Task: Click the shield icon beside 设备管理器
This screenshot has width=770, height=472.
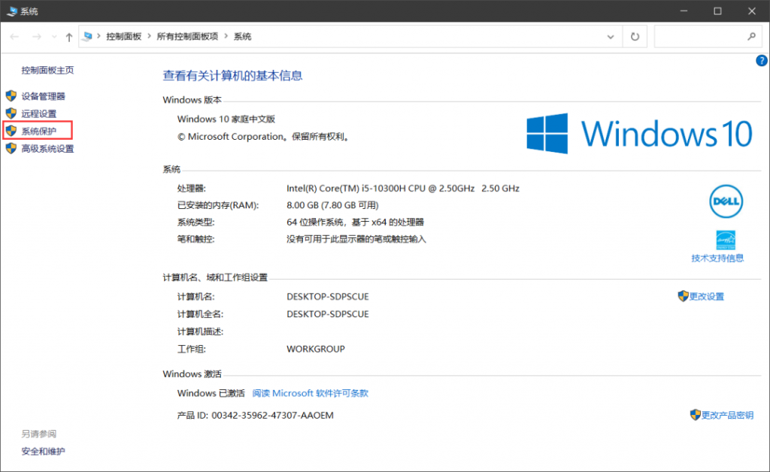Action: click(x=11, y=96)
